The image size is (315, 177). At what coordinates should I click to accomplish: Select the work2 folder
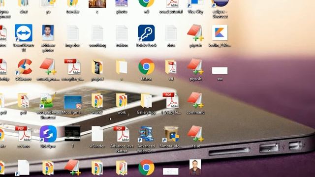point(97,100)
